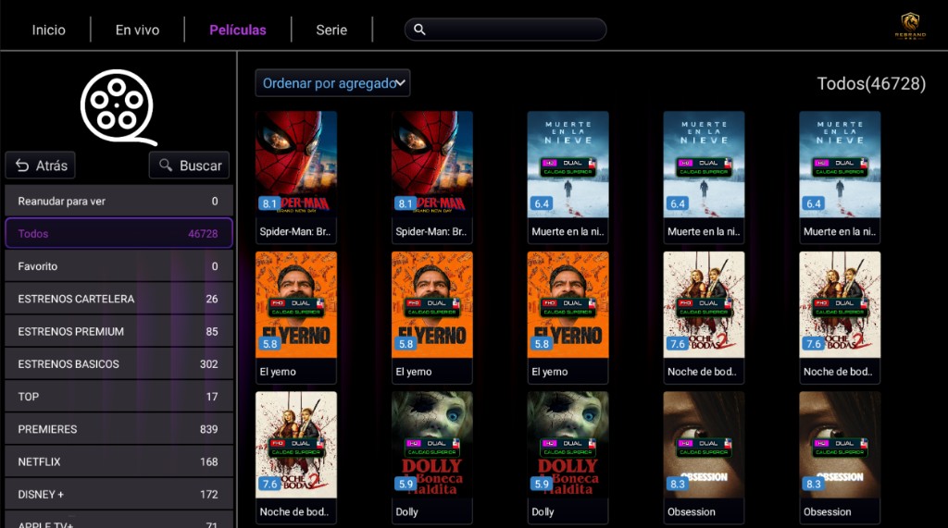This screenshot has width=948, height=528.
Task: Select the DISNEY + category
Action: [x=118, y=494]
